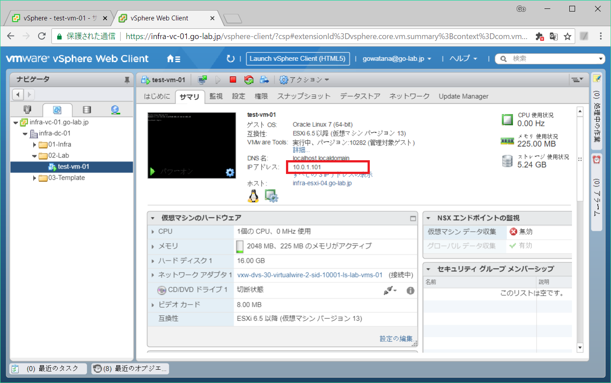This screenshot has height=383, width=611.
Task: Click the Navigator back arrow
Action: click(x=18, y=95)
